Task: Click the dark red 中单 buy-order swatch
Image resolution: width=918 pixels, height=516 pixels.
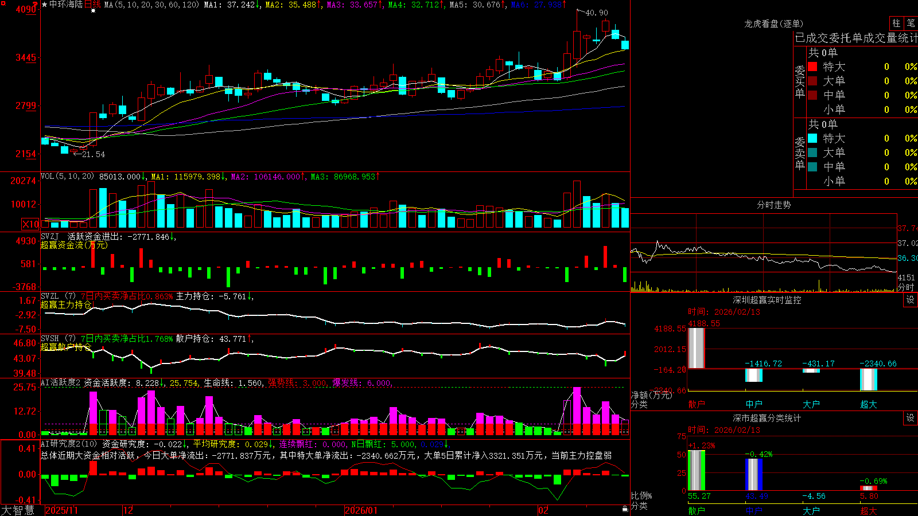Action: (x=812, y=95)
